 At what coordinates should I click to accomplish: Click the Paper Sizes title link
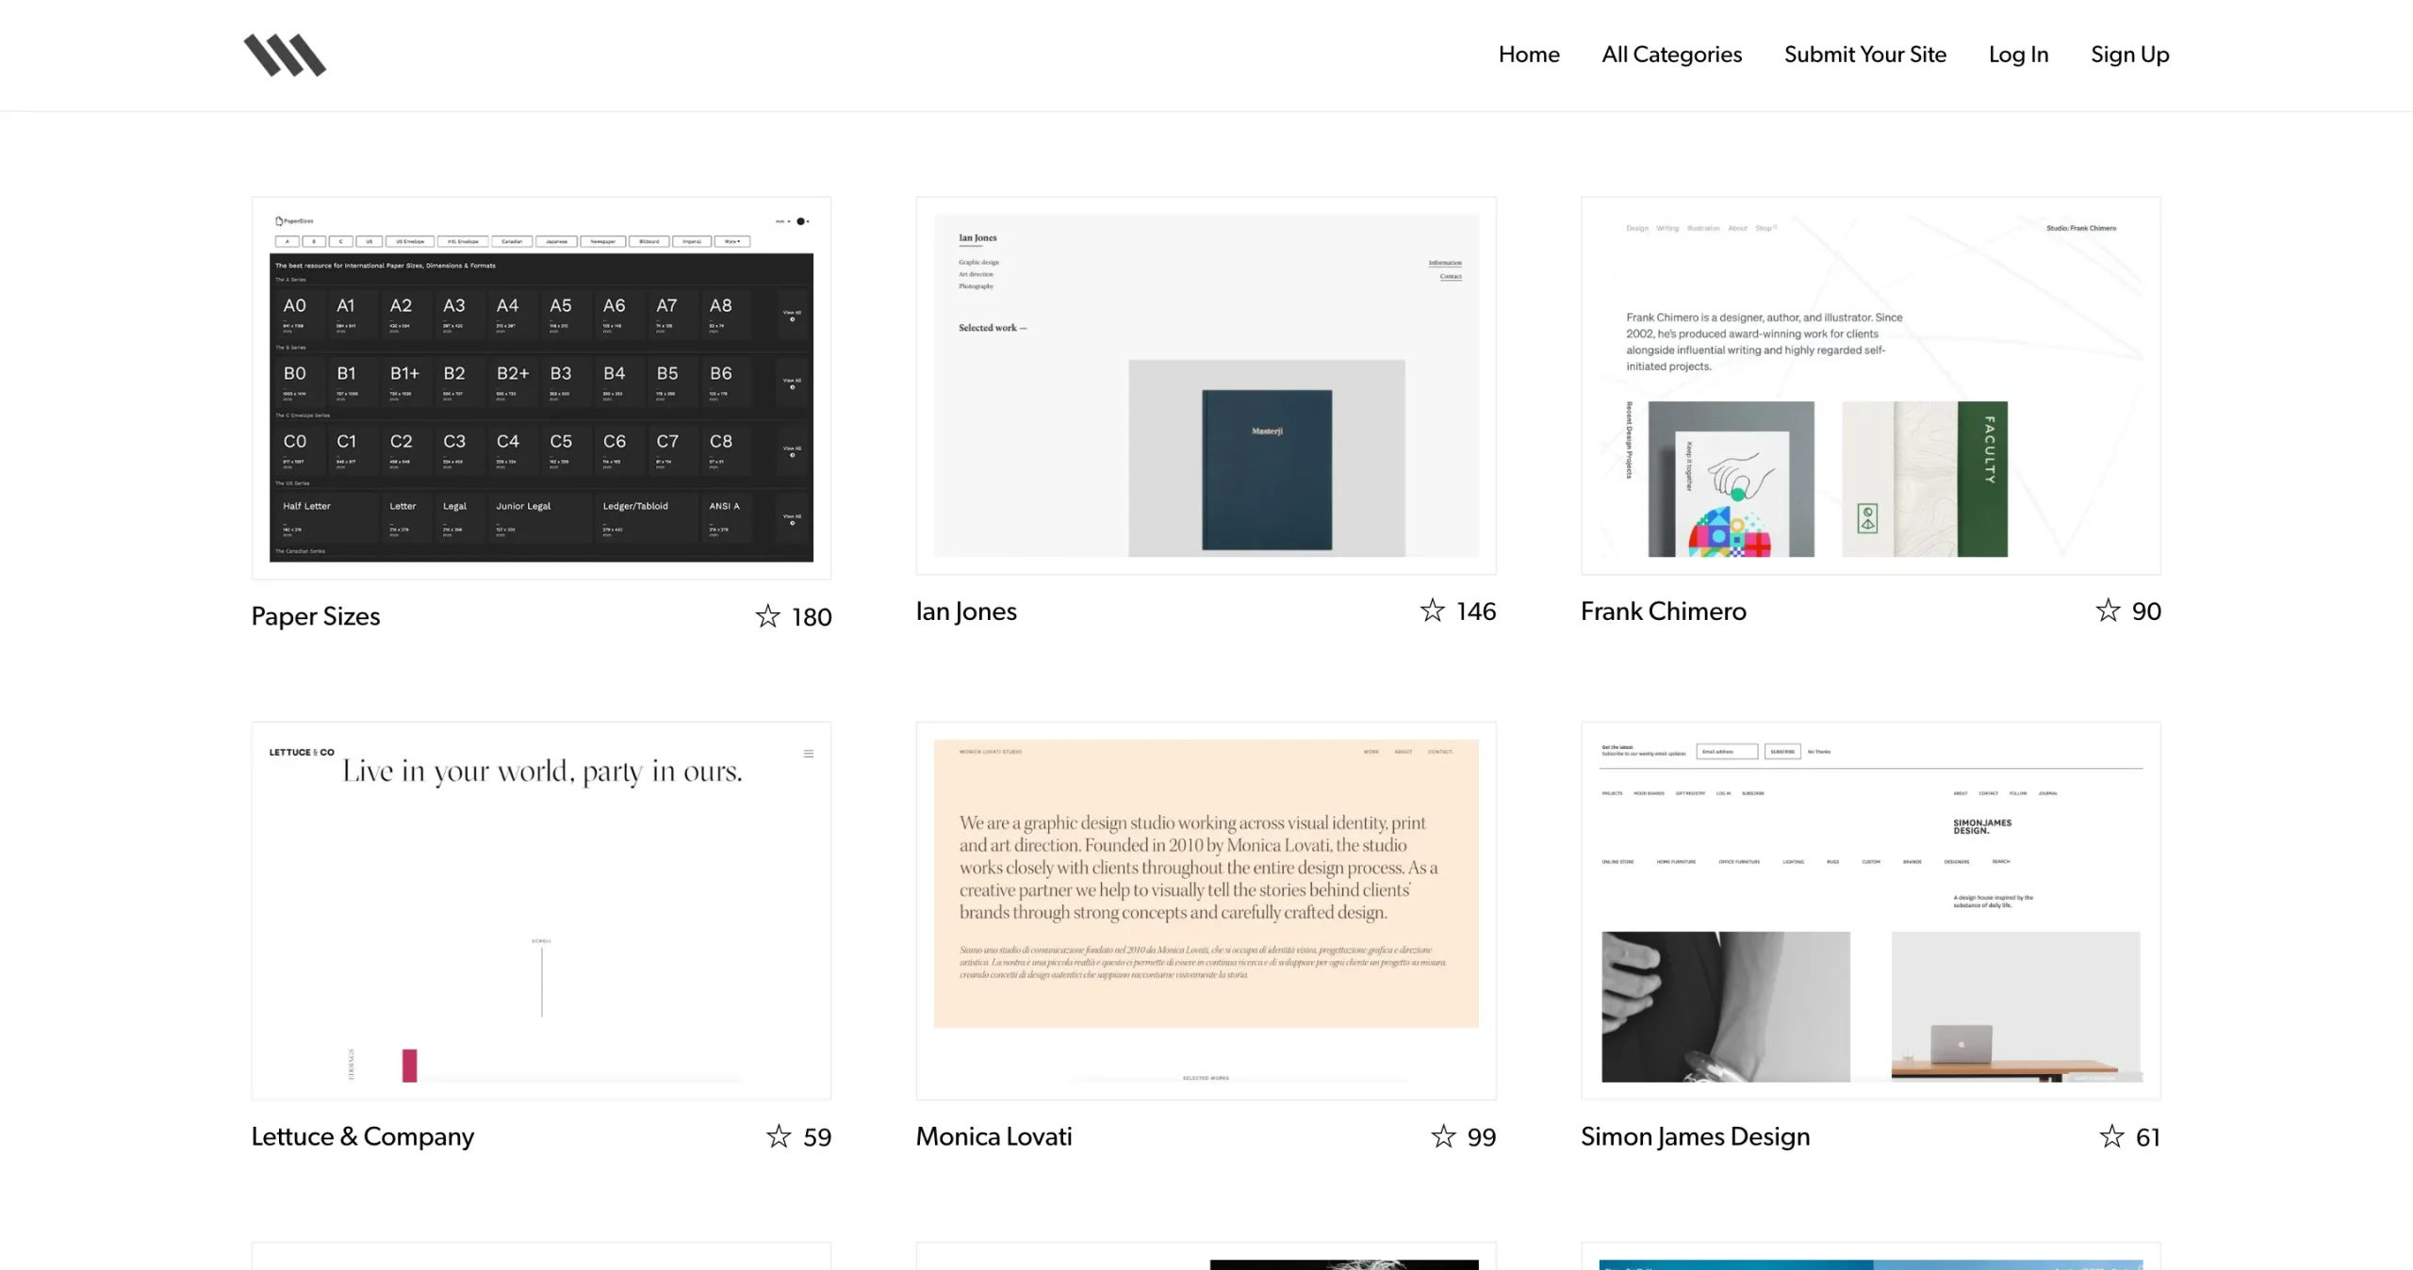coord(316,616)
